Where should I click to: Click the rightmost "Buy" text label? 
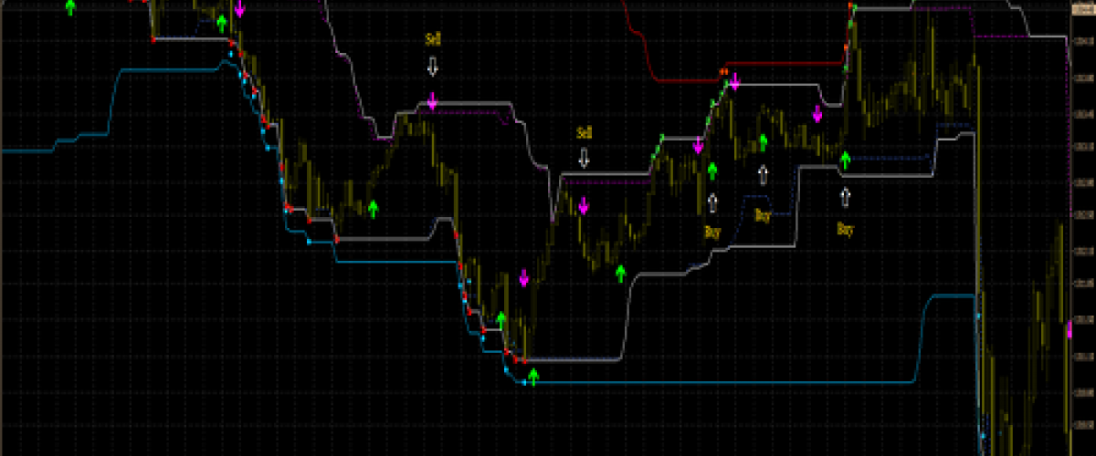tap(845, 230)
